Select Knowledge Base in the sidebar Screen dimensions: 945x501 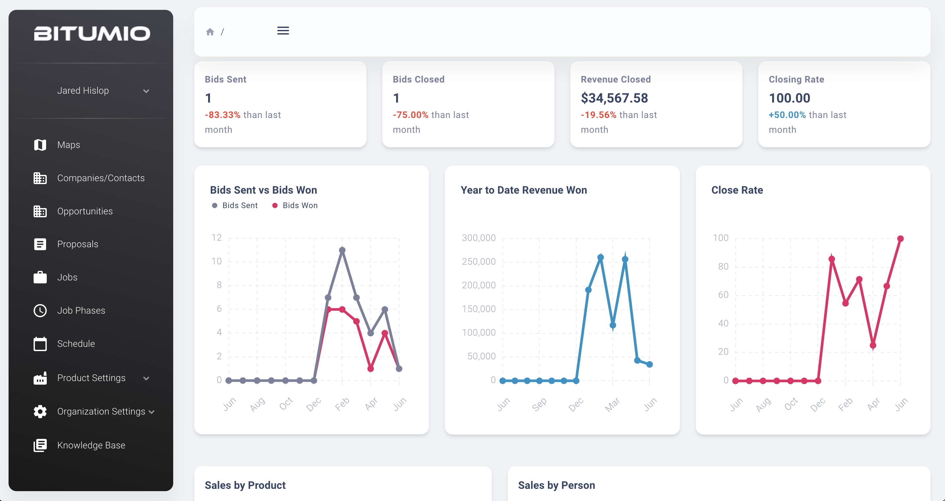(91, 445)
